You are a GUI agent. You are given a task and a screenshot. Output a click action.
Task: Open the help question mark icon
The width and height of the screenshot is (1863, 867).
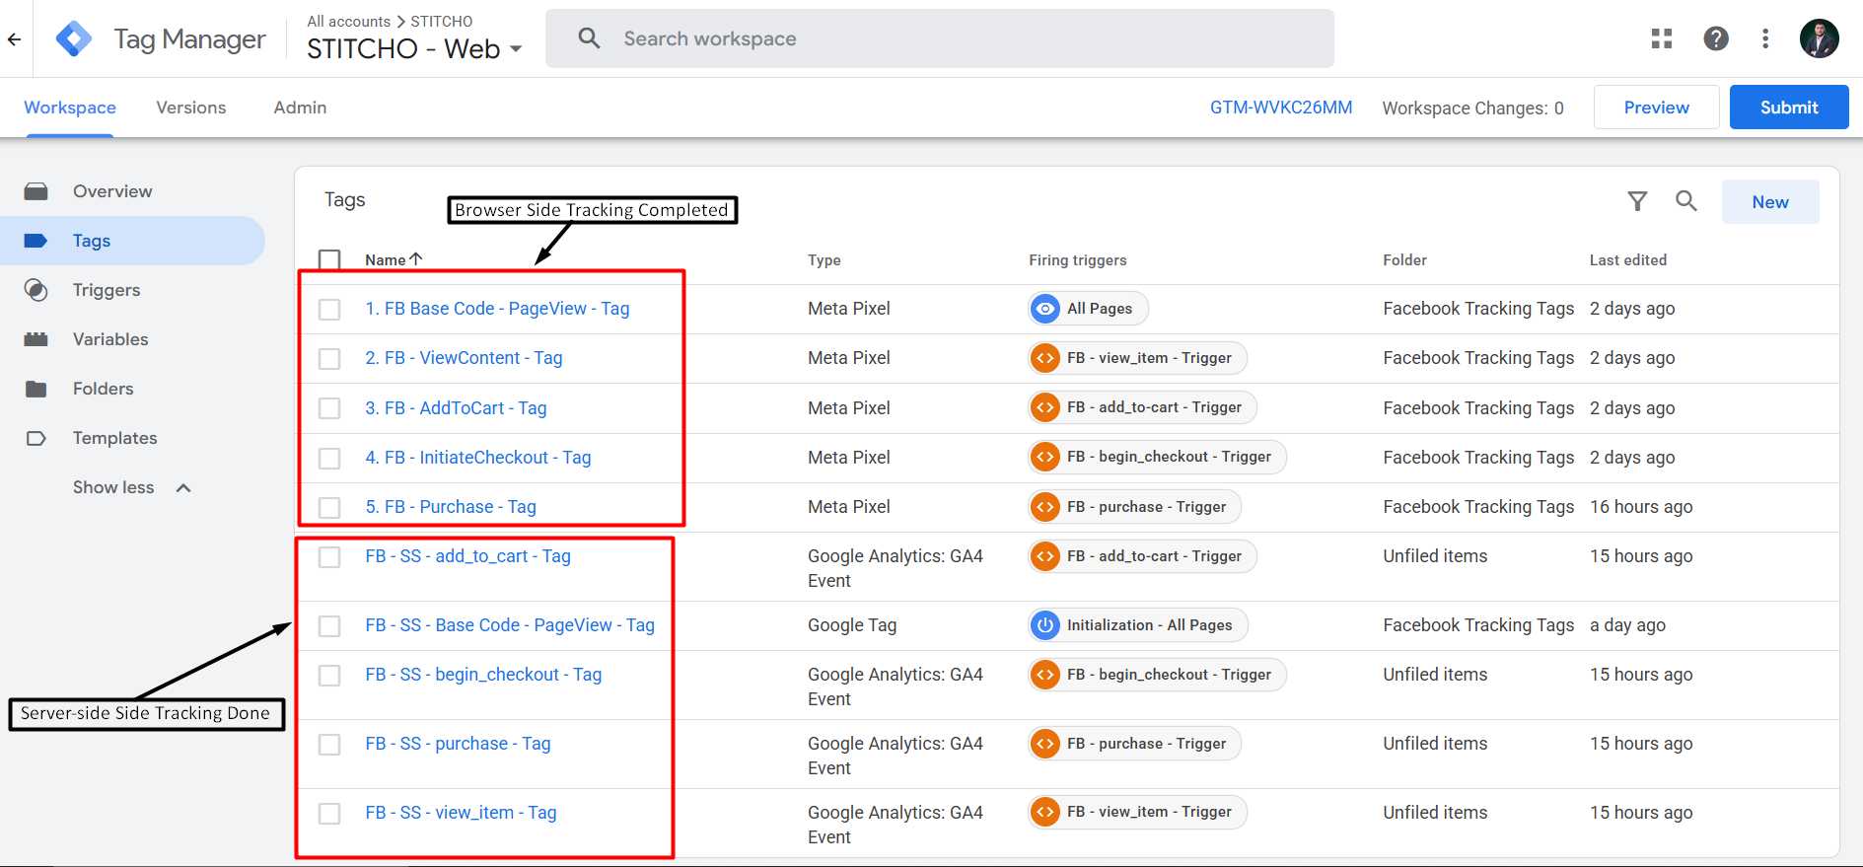(1716, 38)
